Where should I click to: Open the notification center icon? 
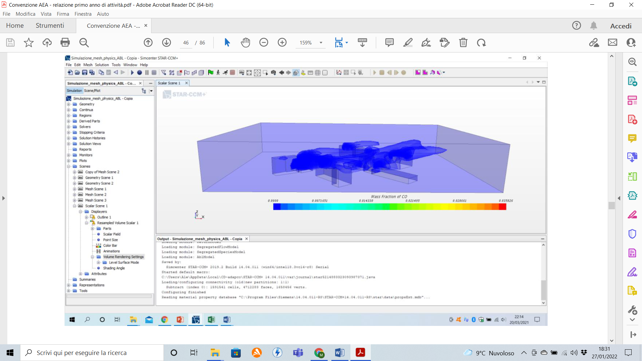[628, 353]
